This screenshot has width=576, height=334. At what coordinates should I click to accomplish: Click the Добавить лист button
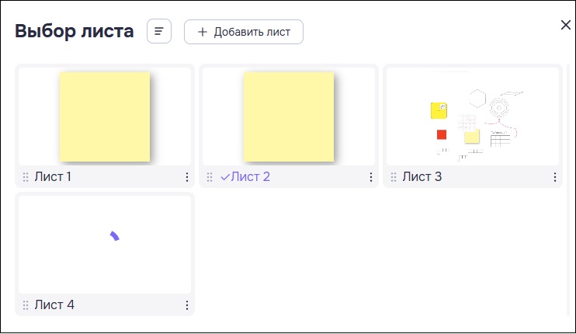[244, 32]
